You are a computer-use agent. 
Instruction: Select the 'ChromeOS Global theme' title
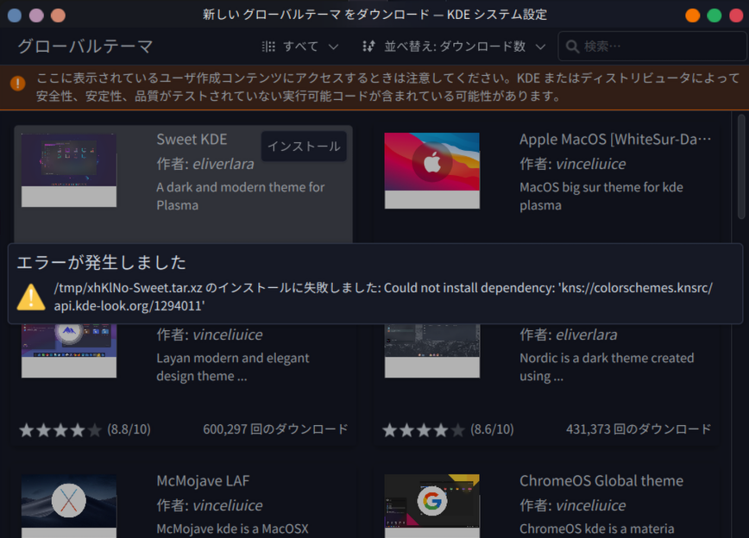point(601,481)
